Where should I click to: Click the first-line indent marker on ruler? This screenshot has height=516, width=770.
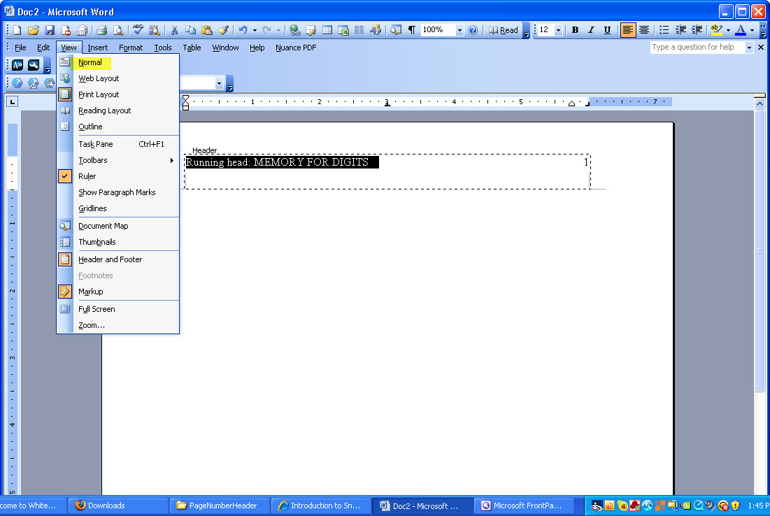tap(185, 99)
